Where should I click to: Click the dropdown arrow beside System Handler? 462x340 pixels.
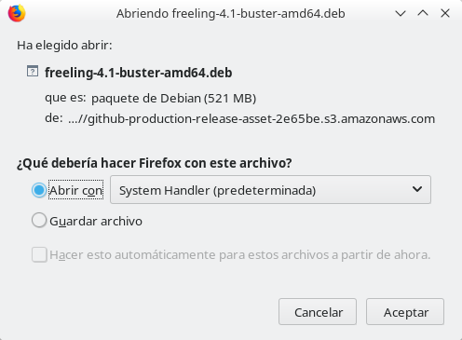click(x=417, y=189)
